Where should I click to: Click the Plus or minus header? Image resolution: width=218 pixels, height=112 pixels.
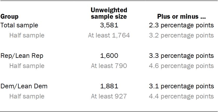[181, 17]
